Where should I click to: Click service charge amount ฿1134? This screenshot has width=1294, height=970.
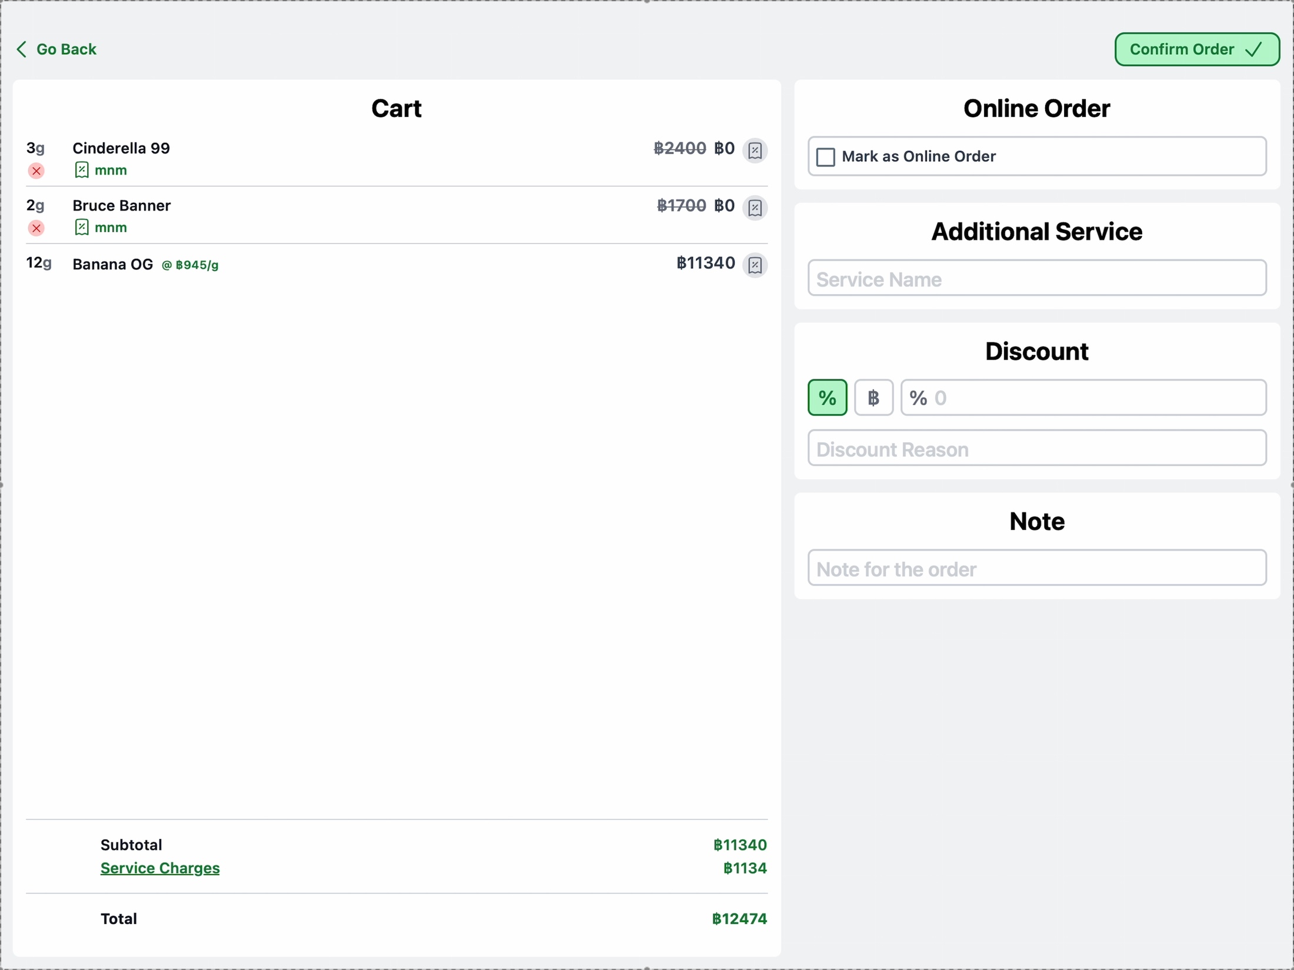tap(745, 868)
